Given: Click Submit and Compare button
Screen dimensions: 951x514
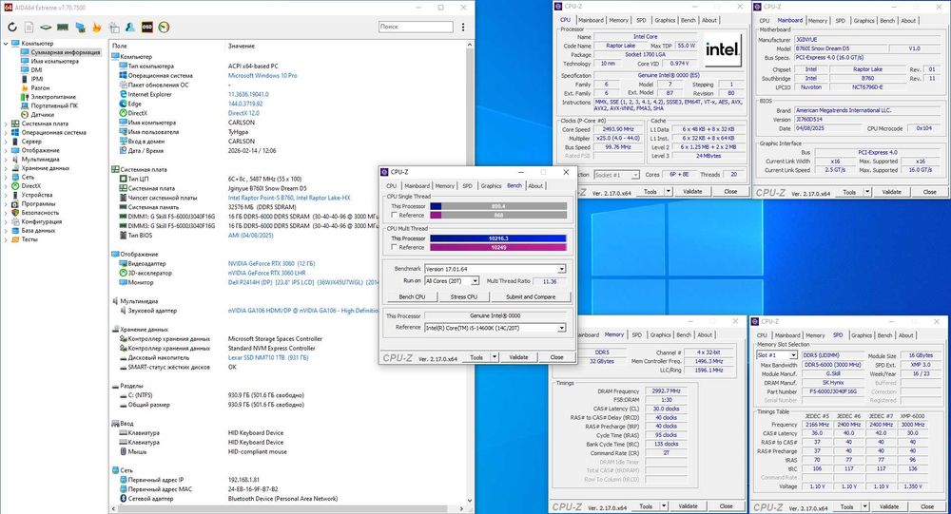Looking at the screenshot, I should 531,297.
